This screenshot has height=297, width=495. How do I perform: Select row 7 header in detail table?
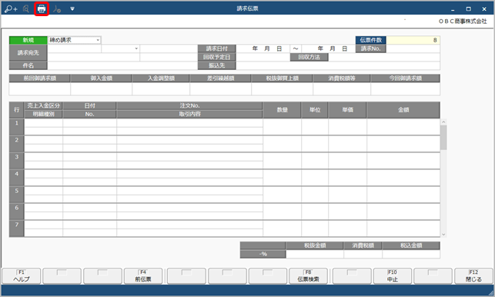17,229
